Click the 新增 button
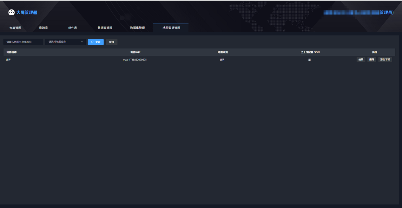Viewport: 402px width, 208px height. pyautogui.click(x=112, y=42)
